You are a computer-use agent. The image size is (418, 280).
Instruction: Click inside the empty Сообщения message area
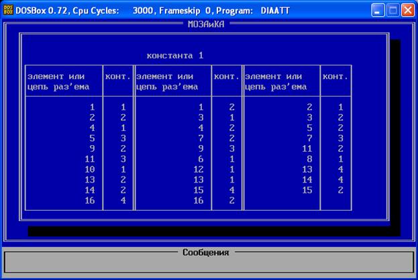(208, 265)
